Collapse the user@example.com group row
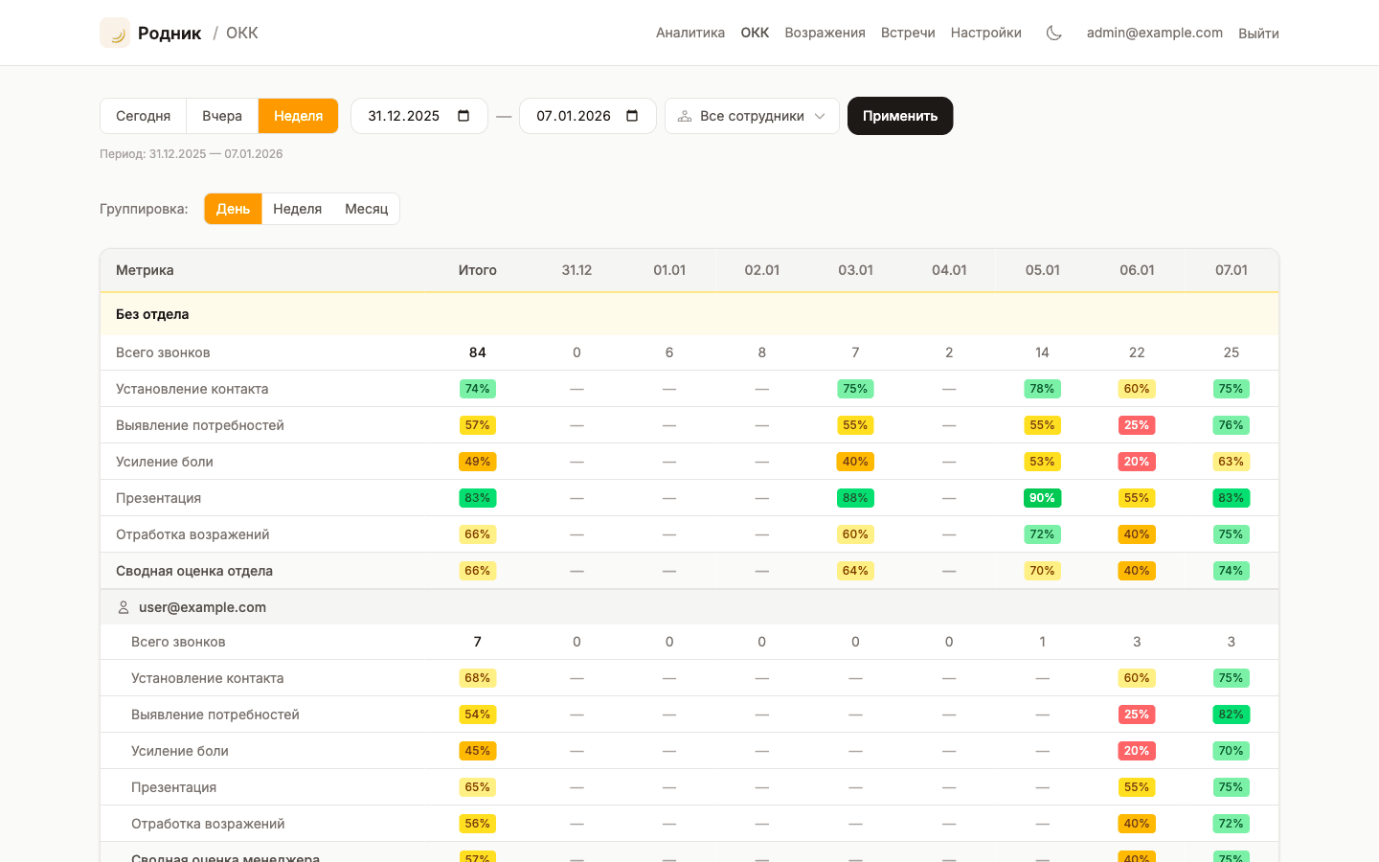The height and width of the screenshot is (862, 1379). pyautogui.click(x=202, y=607)
